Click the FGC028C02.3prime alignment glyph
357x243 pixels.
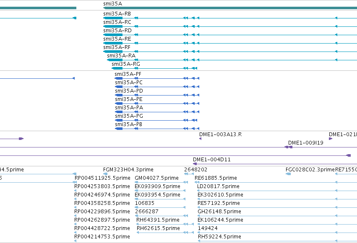tap(288, 174)
